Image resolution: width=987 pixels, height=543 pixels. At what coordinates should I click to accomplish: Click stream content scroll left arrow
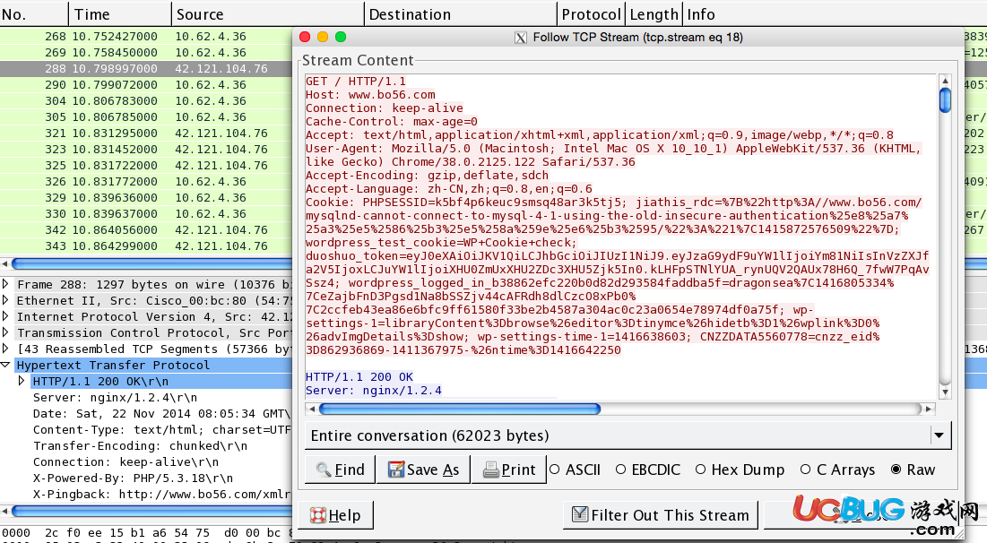tap(312, 409)
